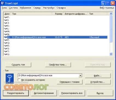This screenshot has height=100, width=116.
Task: Click the 'AES' algorithm cell
Action: (x=66, y=37)
